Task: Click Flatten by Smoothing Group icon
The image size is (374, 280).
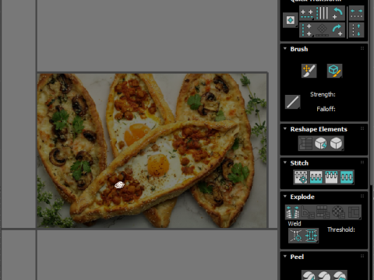Action: coord(323,212)
